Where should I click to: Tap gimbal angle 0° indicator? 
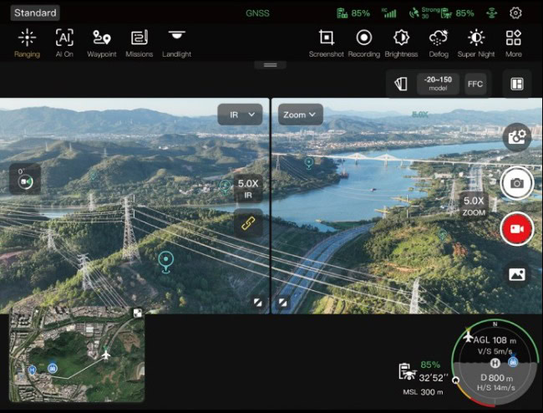25,179
